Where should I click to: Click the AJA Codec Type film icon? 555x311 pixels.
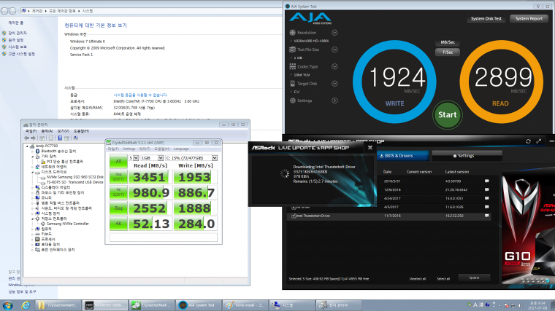tap(292, 66)
